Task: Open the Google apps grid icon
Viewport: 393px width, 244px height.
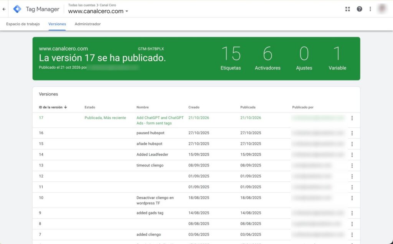Action: coord(347,9)
